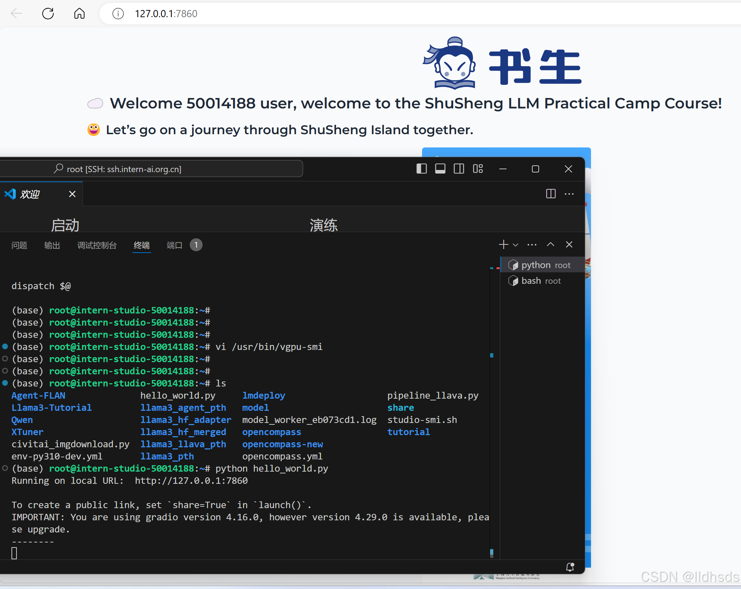741x589 pixels.
Task: Switch to the 调试控制台 panel tab
Action: tap(97, 245)
